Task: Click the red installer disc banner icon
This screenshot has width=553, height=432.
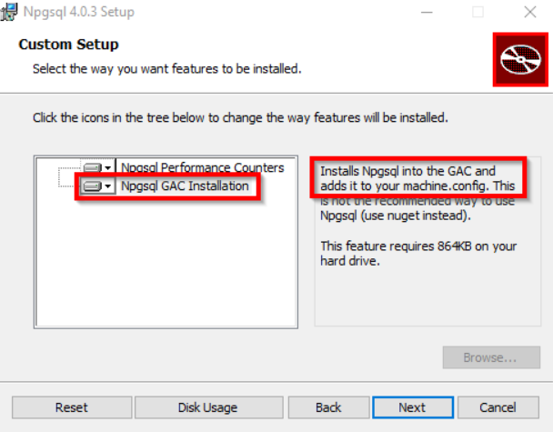Action: (520, 59)
